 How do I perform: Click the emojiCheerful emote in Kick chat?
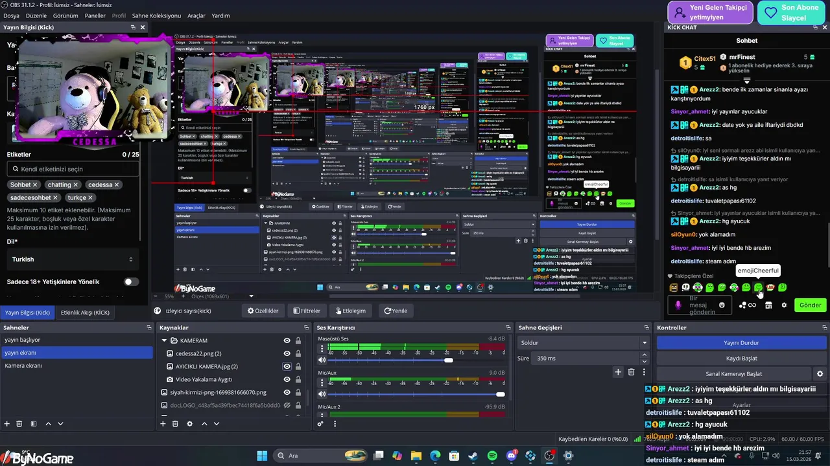click(x=758, y=287)
